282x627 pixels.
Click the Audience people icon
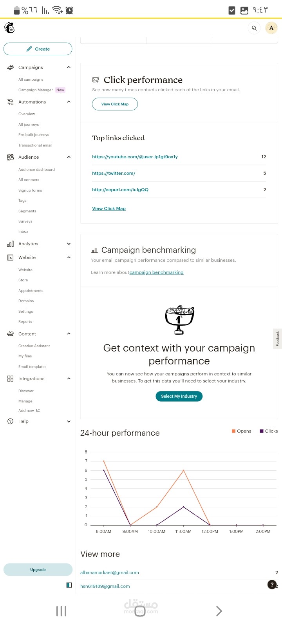(11, 157)
